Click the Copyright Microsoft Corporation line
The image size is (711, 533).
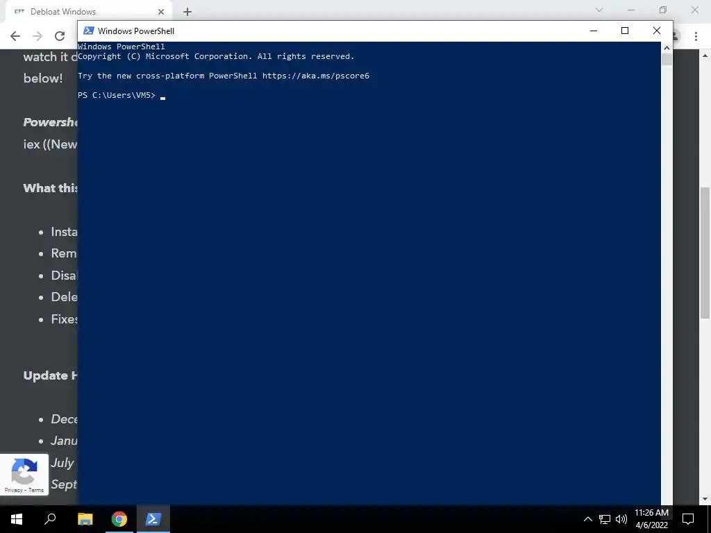pos(216,56)
